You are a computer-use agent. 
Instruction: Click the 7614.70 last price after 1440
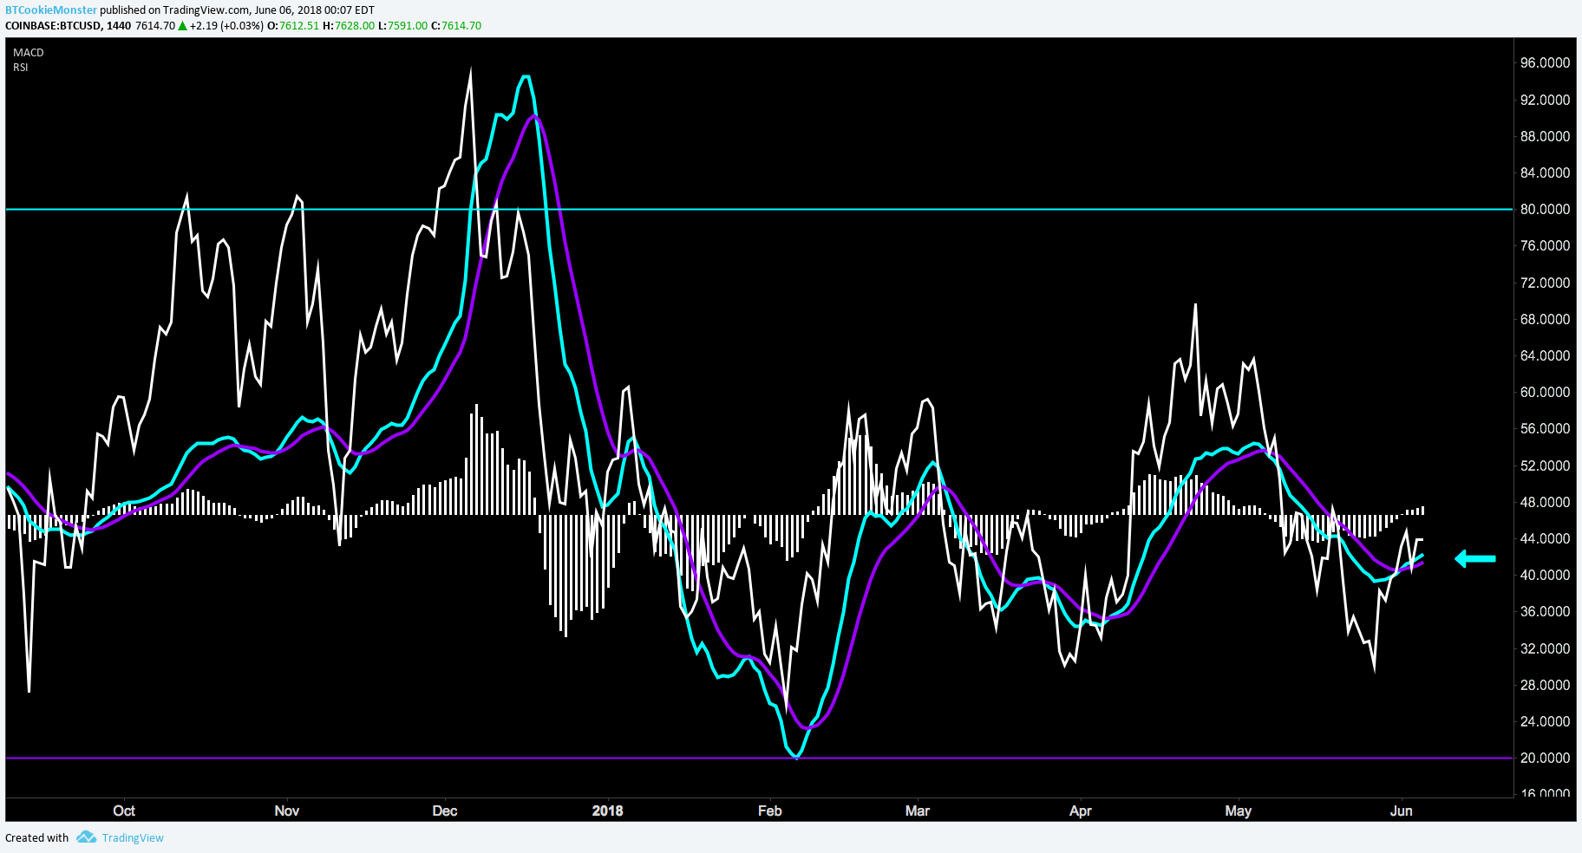click(x=155, y=26)
